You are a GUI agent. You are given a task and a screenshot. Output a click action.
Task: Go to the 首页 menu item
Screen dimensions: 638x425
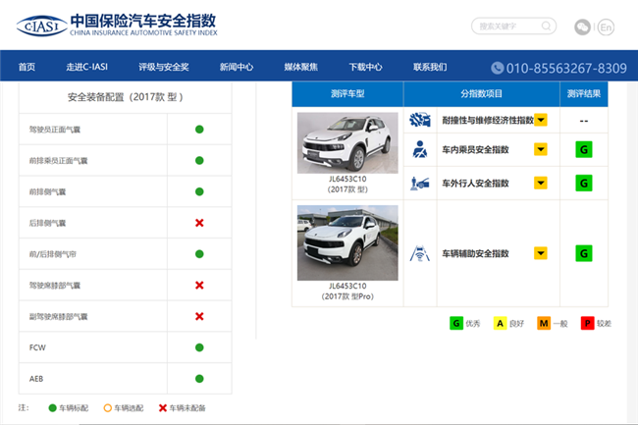point(27,67)
